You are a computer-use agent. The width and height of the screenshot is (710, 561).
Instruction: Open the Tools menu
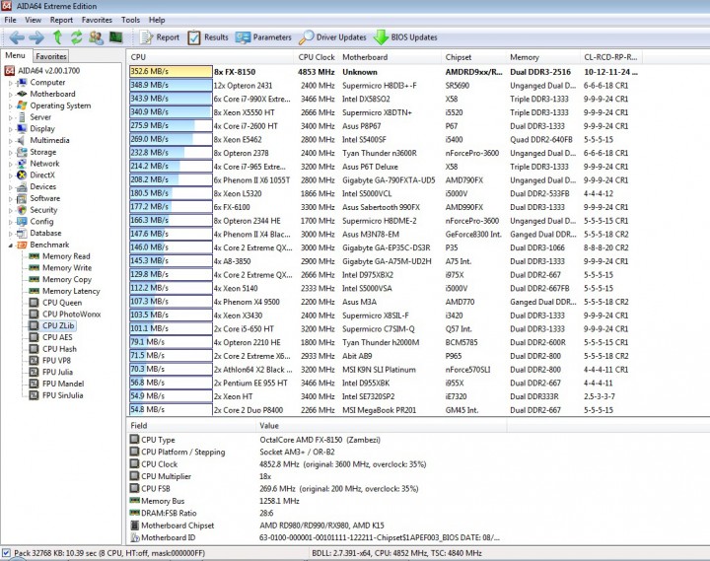coord(130,20)
